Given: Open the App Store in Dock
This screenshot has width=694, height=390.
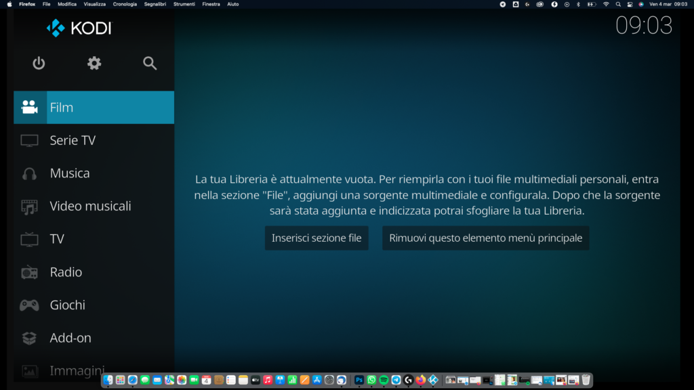Looking at the screenshot, I should click(317, 380).
